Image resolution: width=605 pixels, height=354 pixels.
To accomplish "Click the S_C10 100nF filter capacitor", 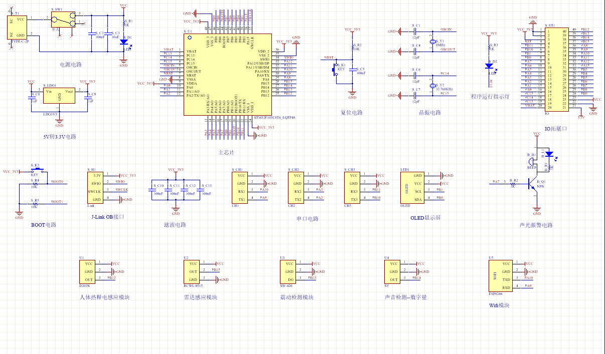I will pyautogui.click(x=152, y=189).
